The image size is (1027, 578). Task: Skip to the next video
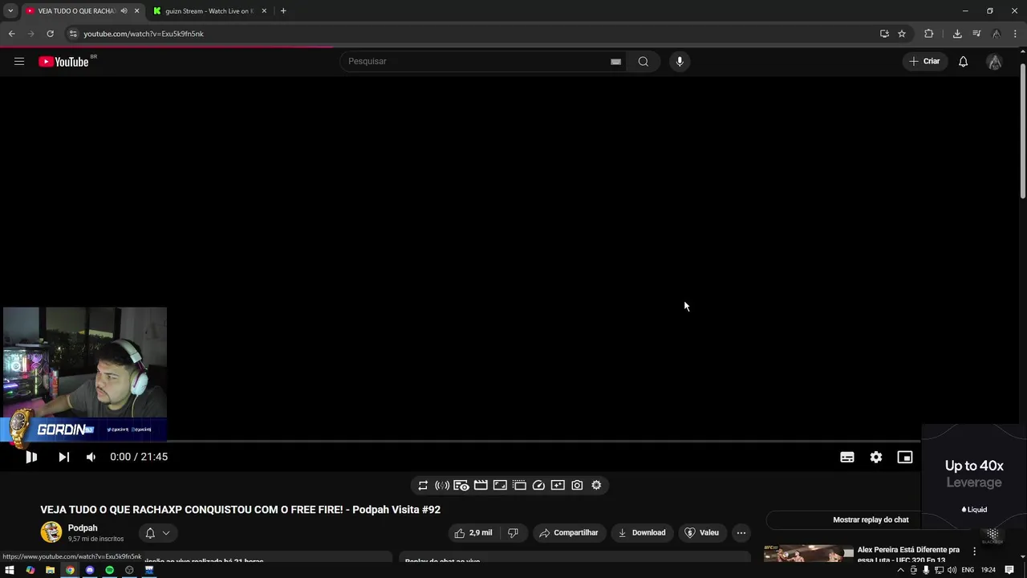63,457
